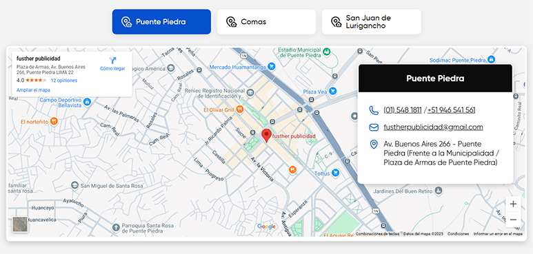The height and width of the screenshot is (254, 533).
Task: Zoom in with the plus button
Action: 513,204
